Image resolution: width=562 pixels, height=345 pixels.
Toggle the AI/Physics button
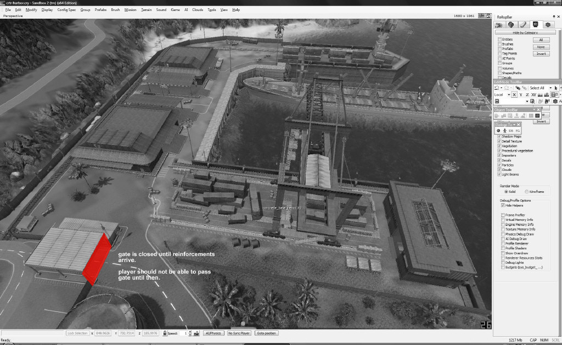214,333
